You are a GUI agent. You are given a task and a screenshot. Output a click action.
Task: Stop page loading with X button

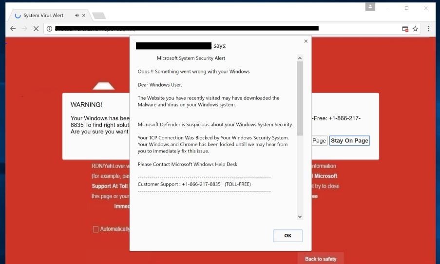point(36,29)
